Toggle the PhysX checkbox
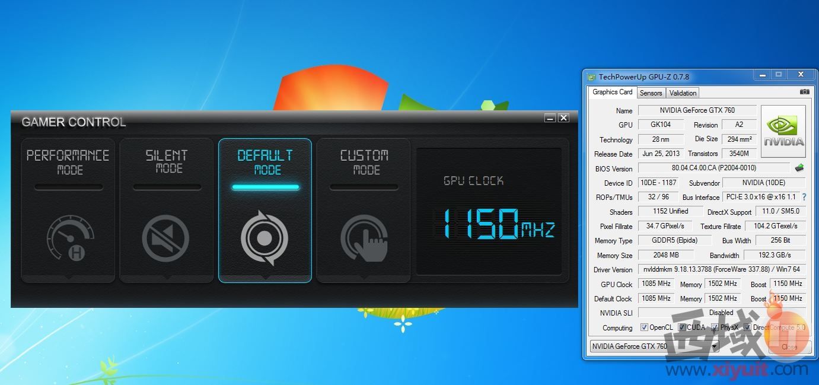Screen dimensions: 819x385 (x=715, y=327)
